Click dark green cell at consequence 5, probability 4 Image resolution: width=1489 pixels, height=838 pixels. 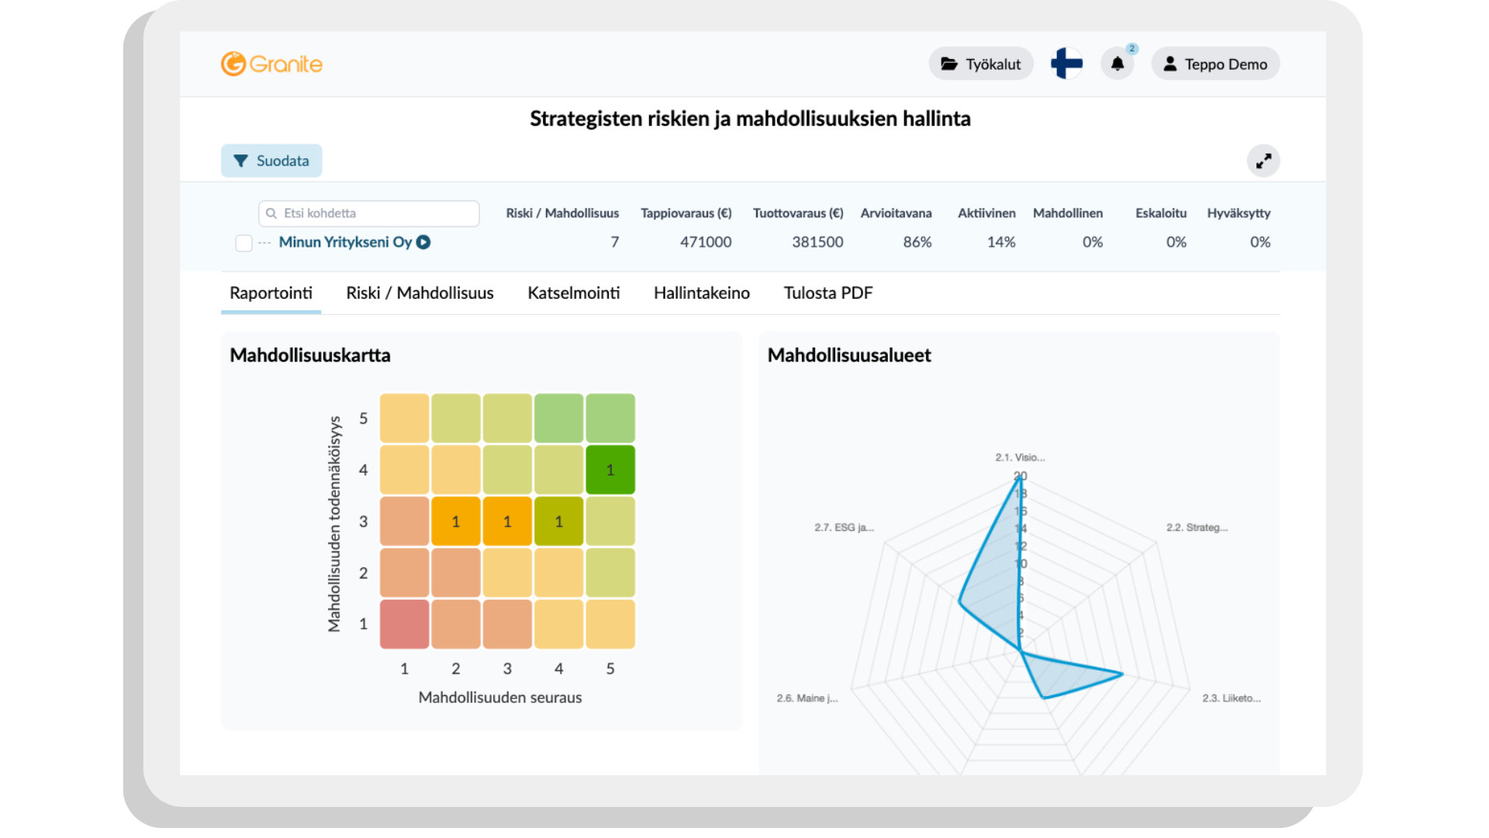(610, 470)
